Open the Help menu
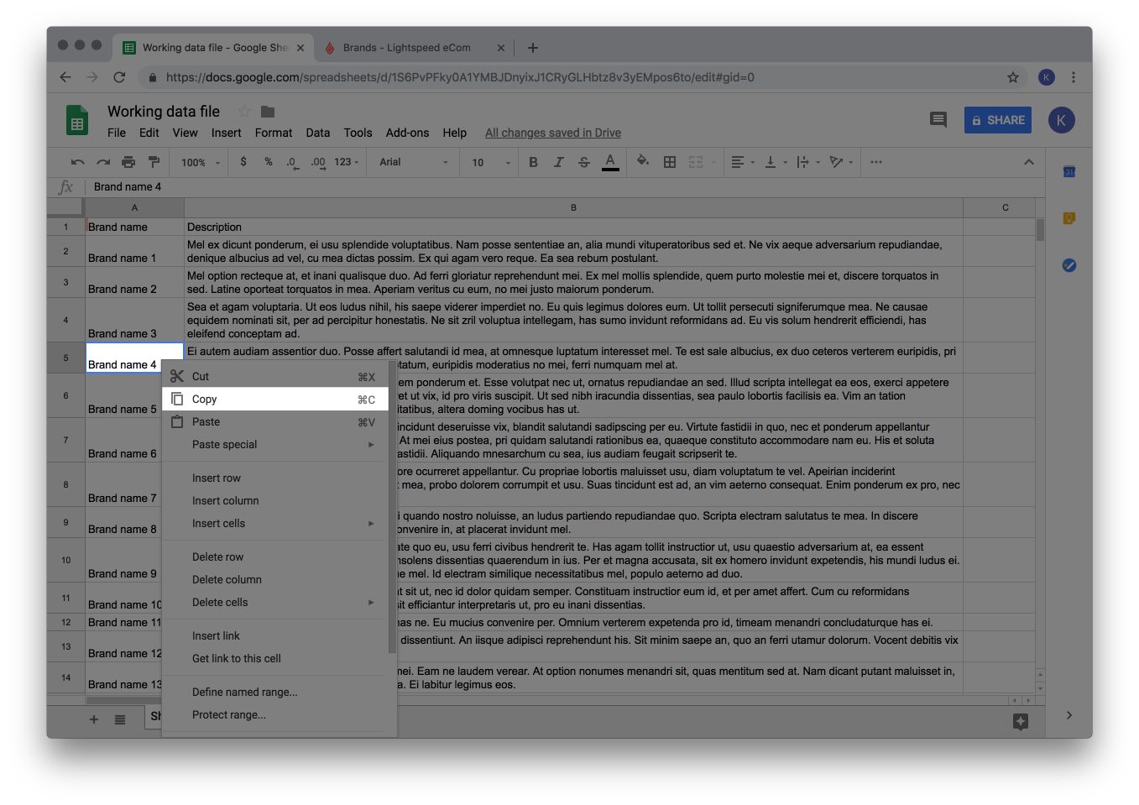This screenshot has height=805, width=1139. (455, 133)
